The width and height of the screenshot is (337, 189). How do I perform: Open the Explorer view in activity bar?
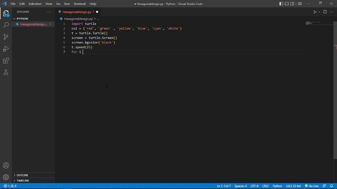tap(6, 13)
